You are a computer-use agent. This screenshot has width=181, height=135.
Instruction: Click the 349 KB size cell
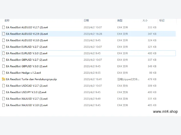[x=152, y=66]
